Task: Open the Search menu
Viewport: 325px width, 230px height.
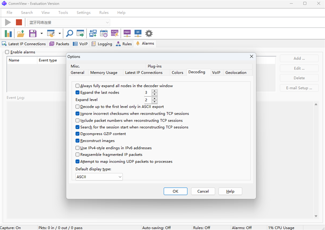Action: point(27,13)
